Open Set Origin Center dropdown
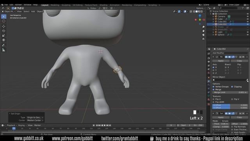This screenshot has width=250, height=141. tap(35, 120)
